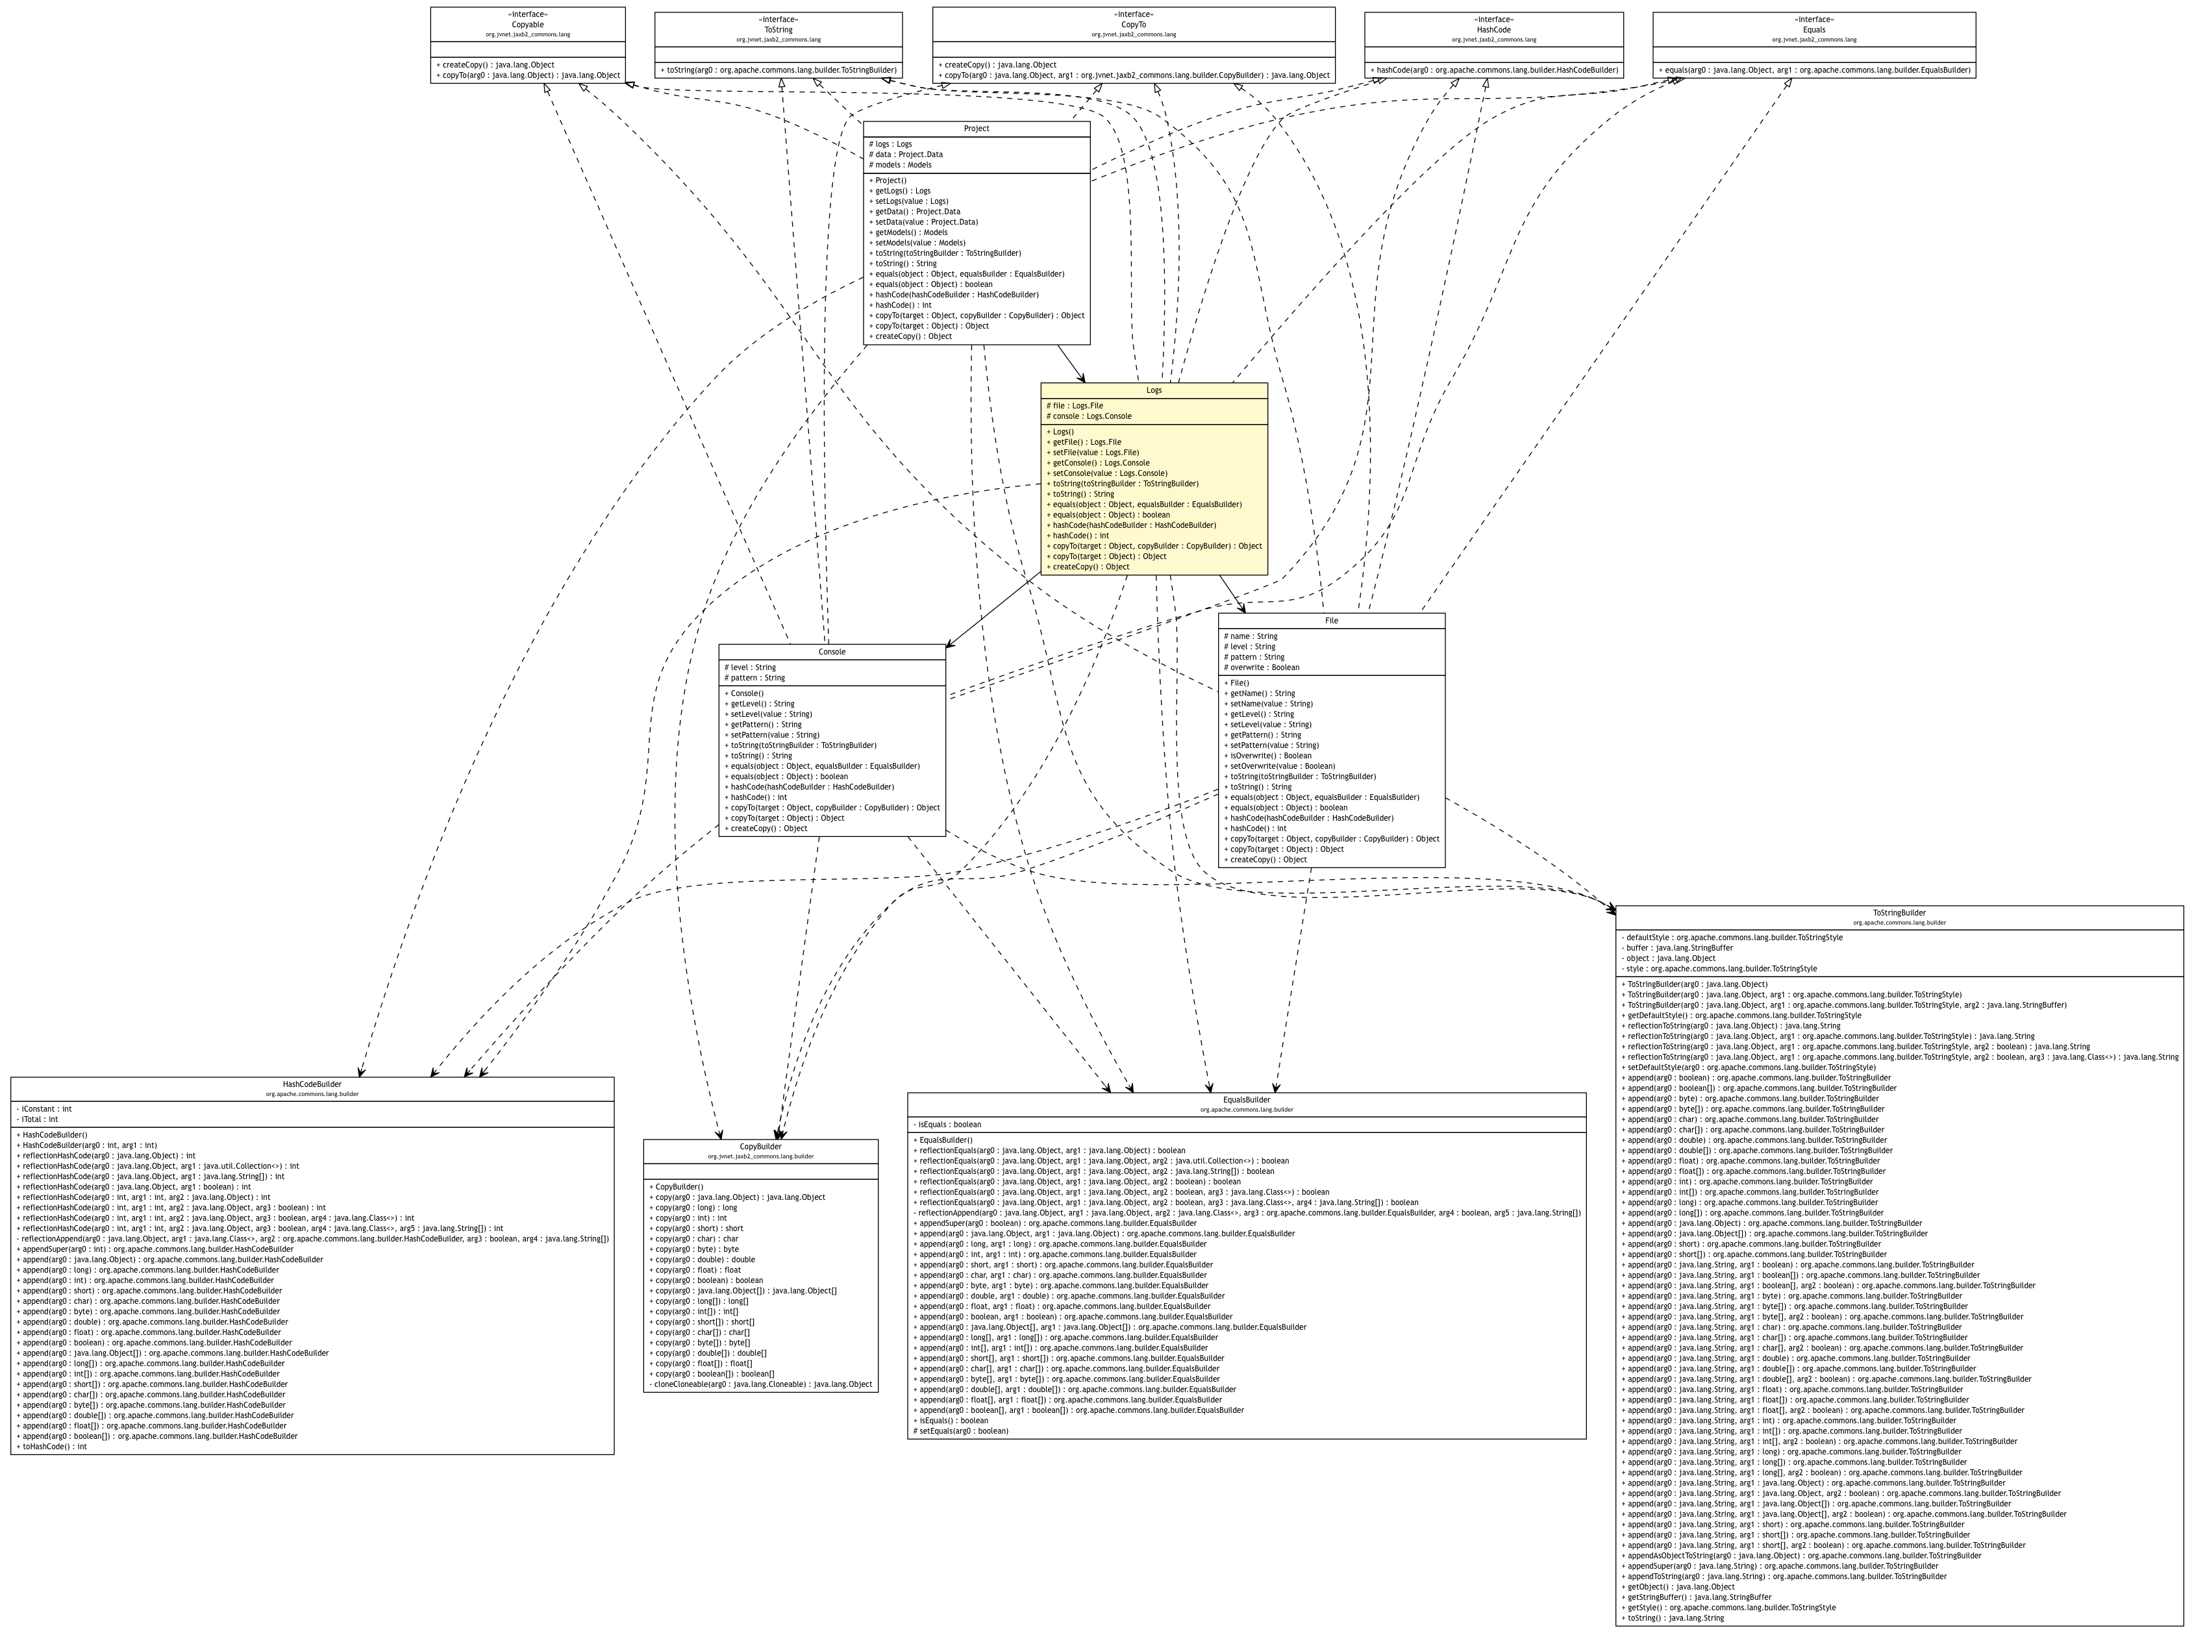The height and width of the screenshot is (1633, 2194).
Task: Select the '- isEquals : boolean' field
Action: click(947, 1125)
